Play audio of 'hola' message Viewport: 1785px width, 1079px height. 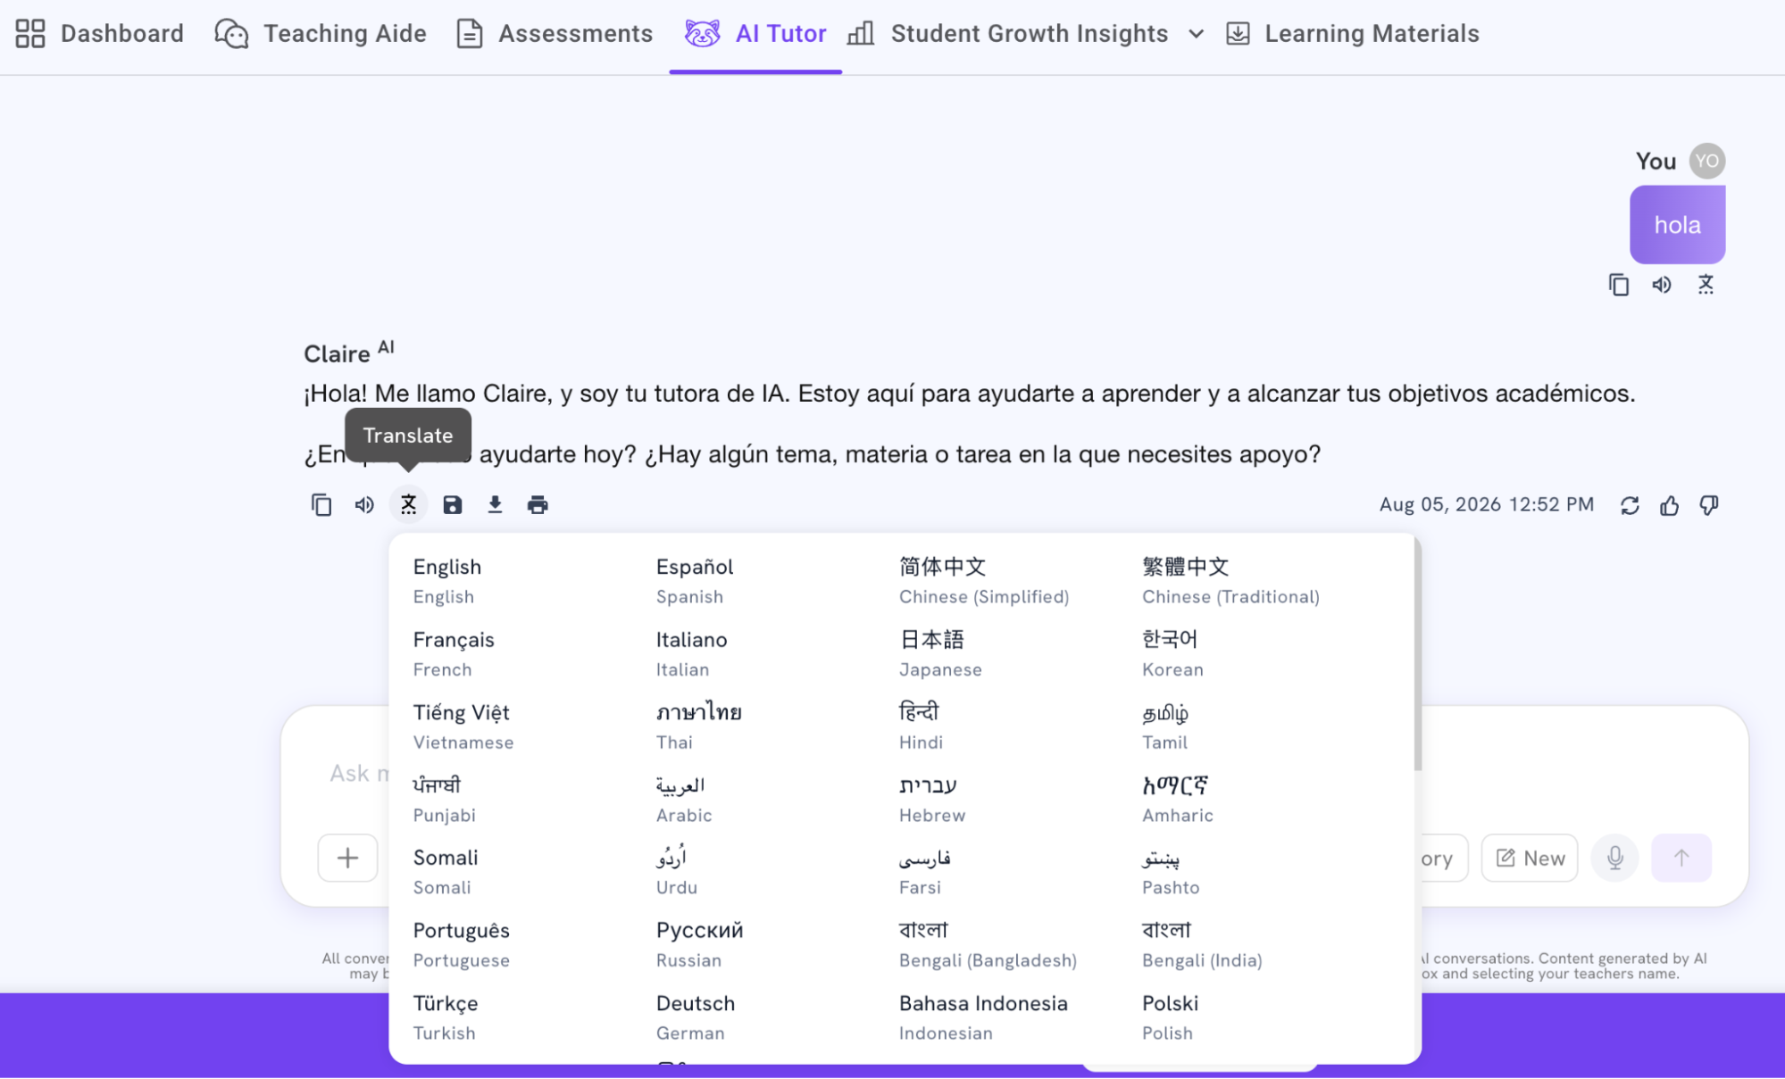coord(1662,285)
